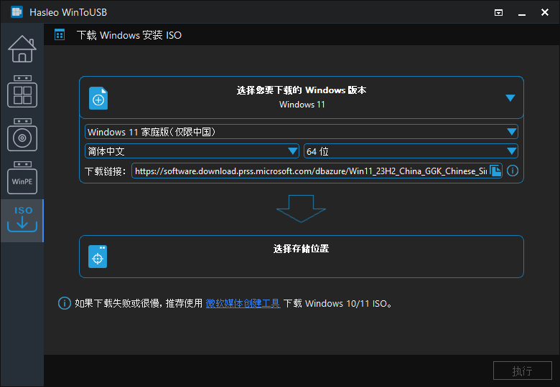Click the Windows version file icon
Screen dimensions: 560x387
point(98,98)
